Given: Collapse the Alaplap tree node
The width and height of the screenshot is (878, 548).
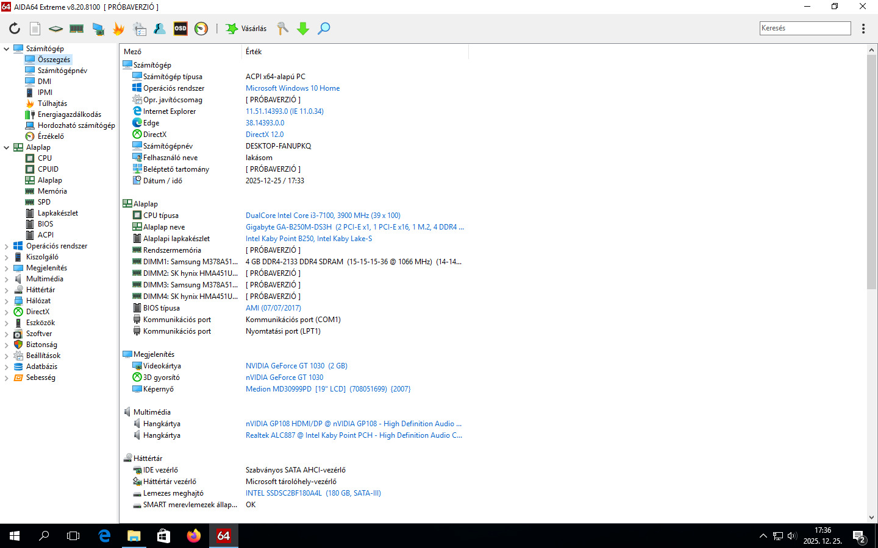Looking at the screenshot, I should [7, 147].
